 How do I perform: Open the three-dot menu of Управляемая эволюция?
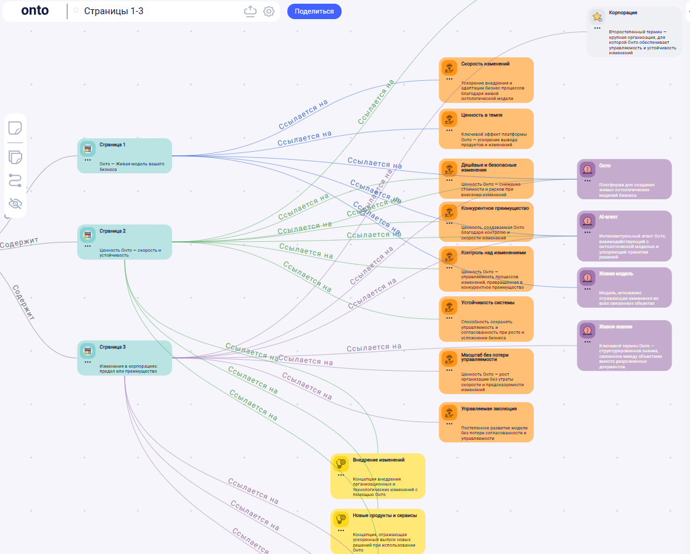coord(450,424)
